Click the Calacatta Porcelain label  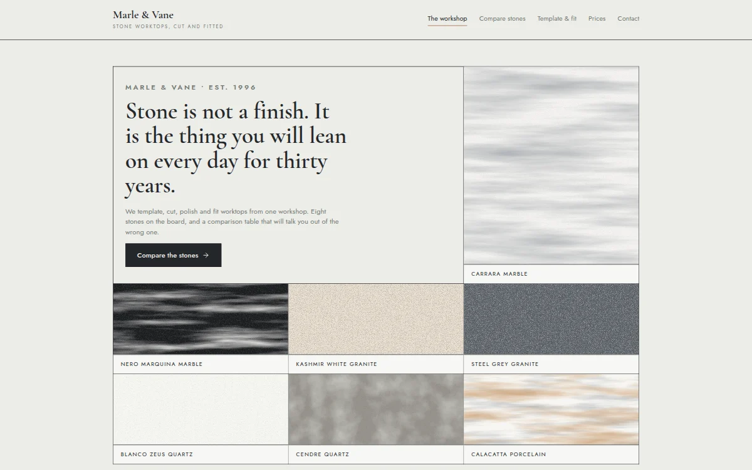click(509, 454)
